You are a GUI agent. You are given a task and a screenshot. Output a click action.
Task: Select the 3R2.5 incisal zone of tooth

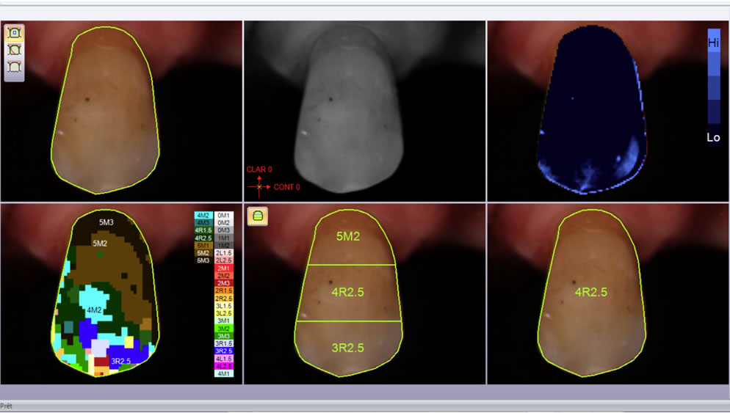coord(347,348)
